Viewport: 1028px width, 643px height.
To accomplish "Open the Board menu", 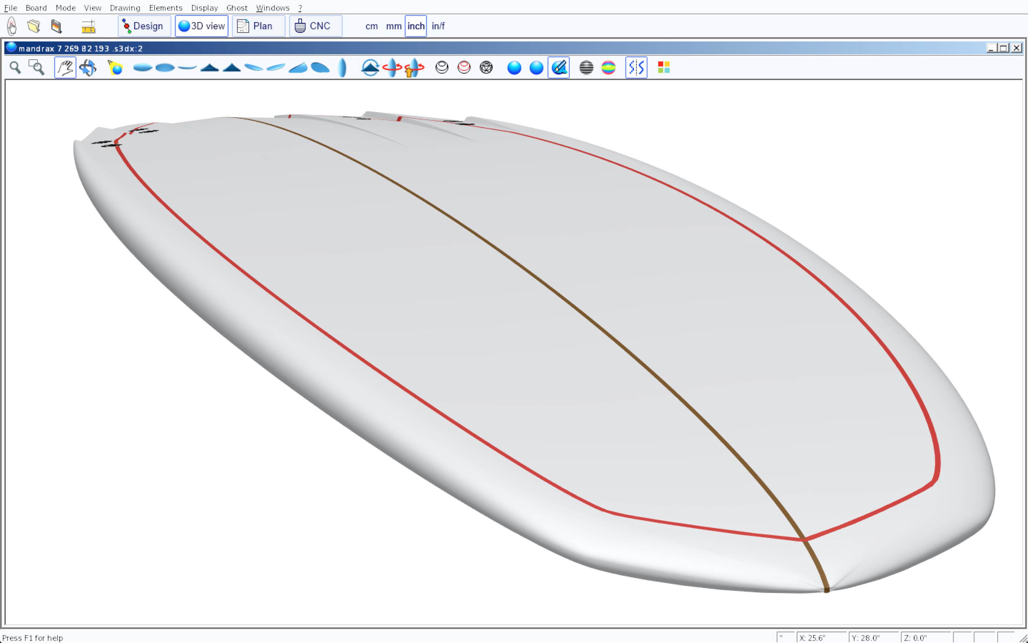I will coord(36,8).
